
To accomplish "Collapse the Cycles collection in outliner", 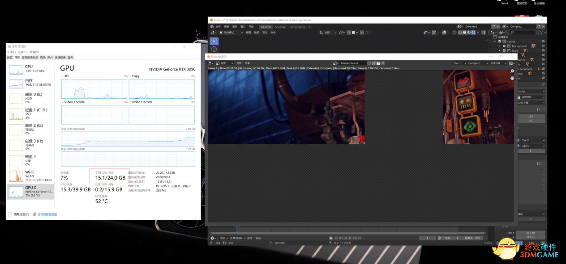I will (495, 41).
